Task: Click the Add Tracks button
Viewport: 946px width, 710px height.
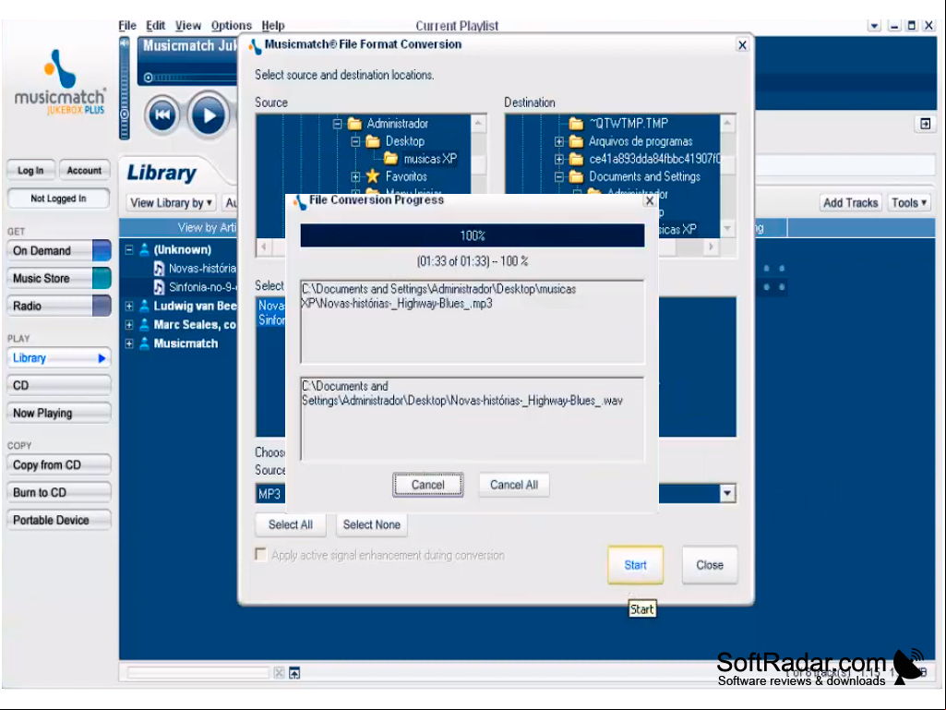Action: click(x=850, y=203)
